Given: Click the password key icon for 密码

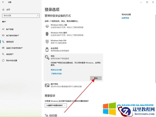Looking at the screenshot, I should click(47, 57).
